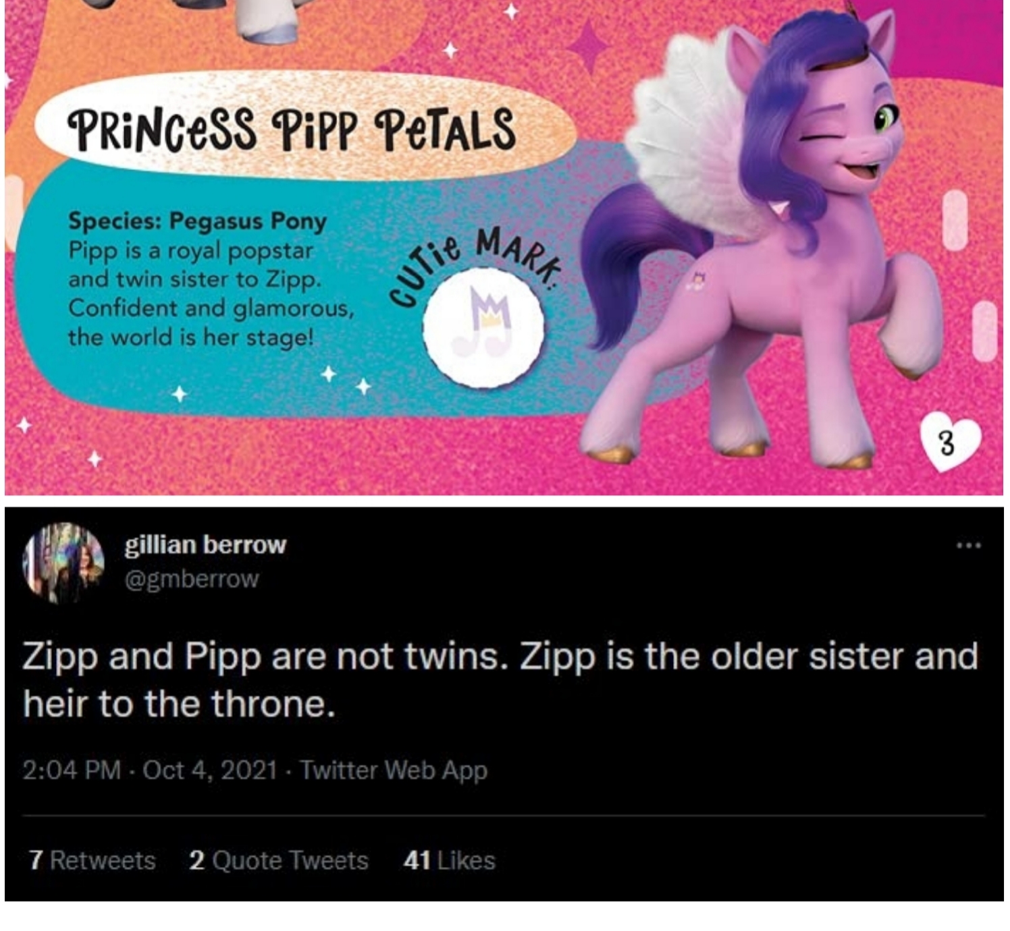Click the @gmberrow handle
Screen dimensions: 1010x931
pyautogui.click(x=192, y=579)
